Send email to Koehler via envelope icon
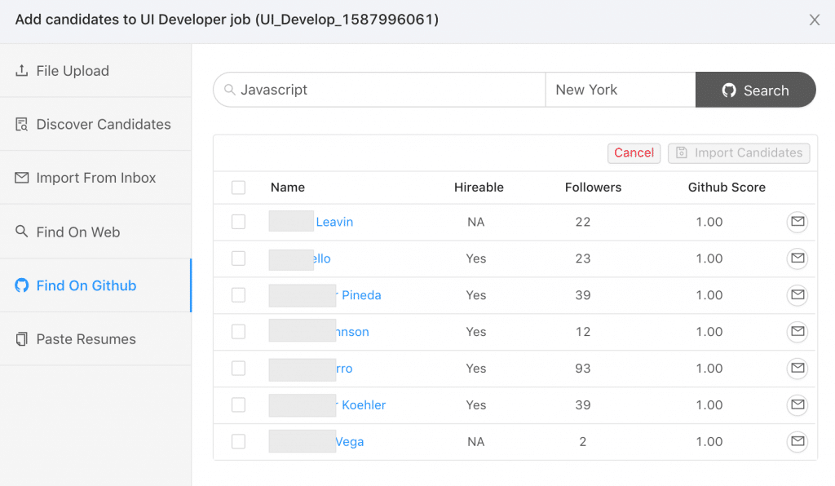Image resolution: width=835 pixels, height=486 pixels. pyautogui.click(x=797, y=405)
